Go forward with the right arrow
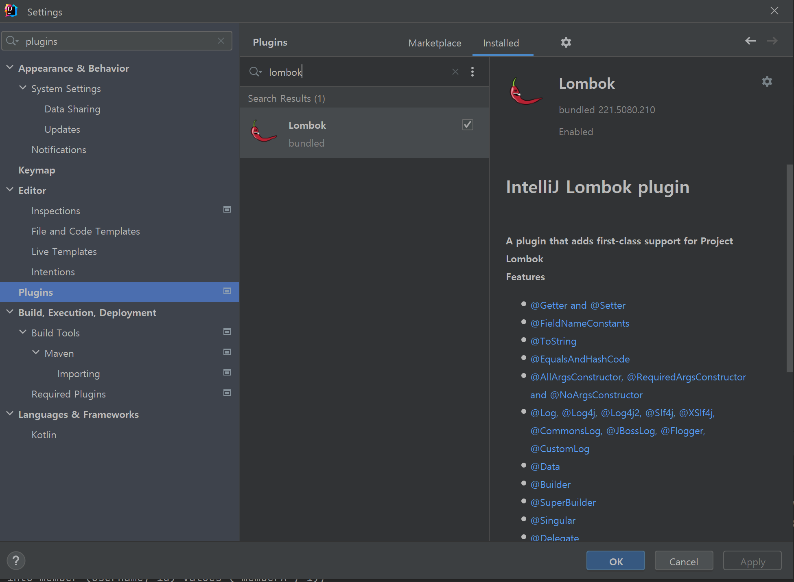This screenshot has width=794, height=582. (772, 41)
